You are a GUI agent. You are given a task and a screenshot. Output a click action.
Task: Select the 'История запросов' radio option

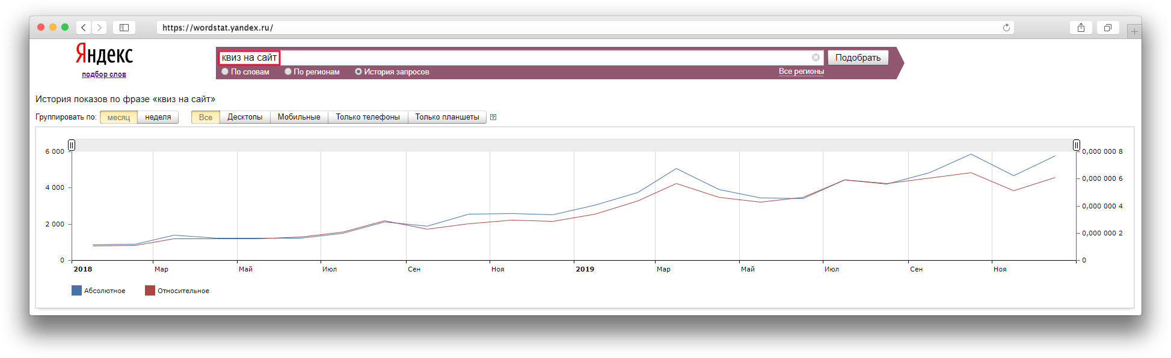358,72
